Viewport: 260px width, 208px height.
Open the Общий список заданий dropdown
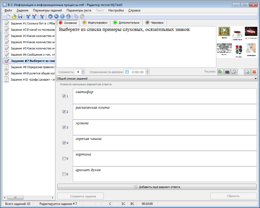coord(256,78)
